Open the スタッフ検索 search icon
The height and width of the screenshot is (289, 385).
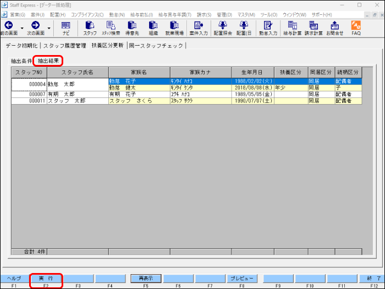[x=111, y=28]
